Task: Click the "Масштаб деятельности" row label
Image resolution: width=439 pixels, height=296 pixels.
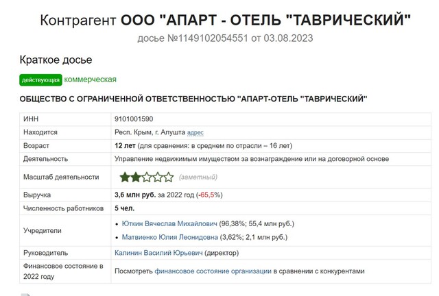Action: click(59, 177)
